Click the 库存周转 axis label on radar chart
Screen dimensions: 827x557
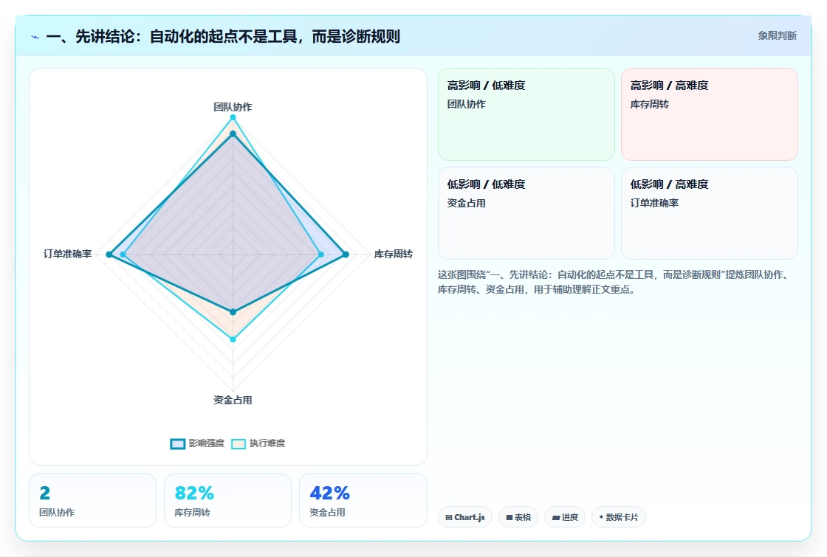click(x=393, y=254)
